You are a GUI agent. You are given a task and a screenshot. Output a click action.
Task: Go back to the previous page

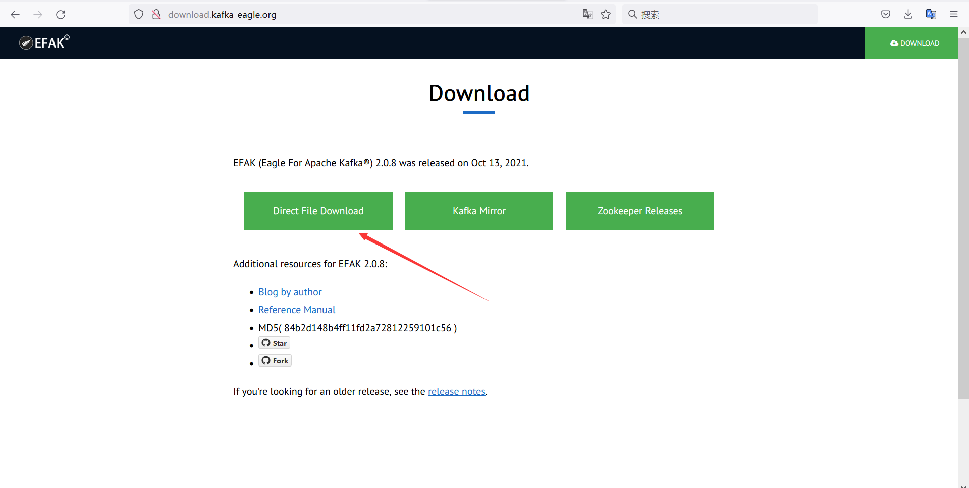(15, 14)
